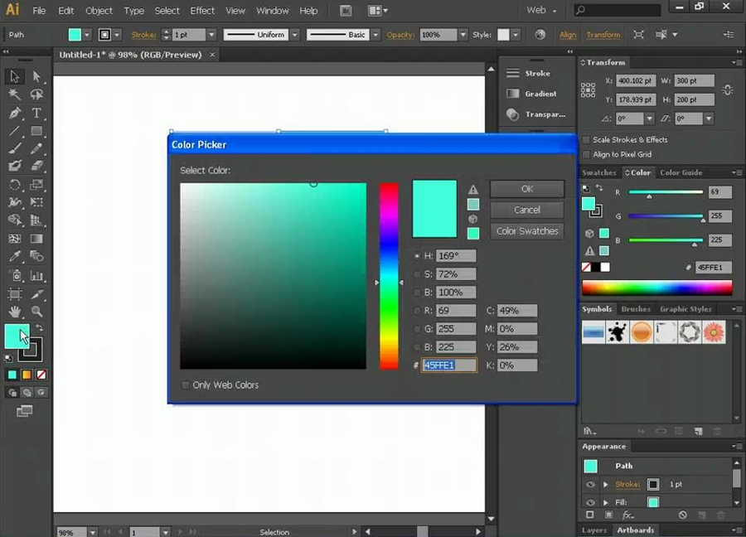Select the Zoom magnifier tool

36,312
